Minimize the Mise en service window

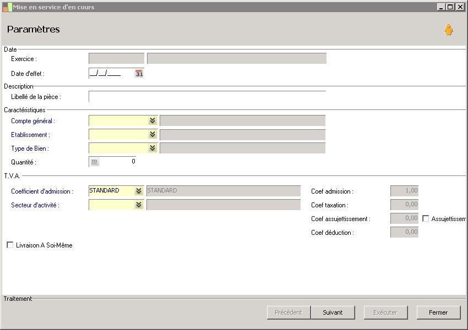441,7
